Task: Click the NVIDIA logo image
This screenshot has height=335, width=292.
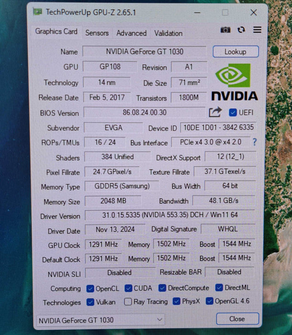Action: pos(235,82)
